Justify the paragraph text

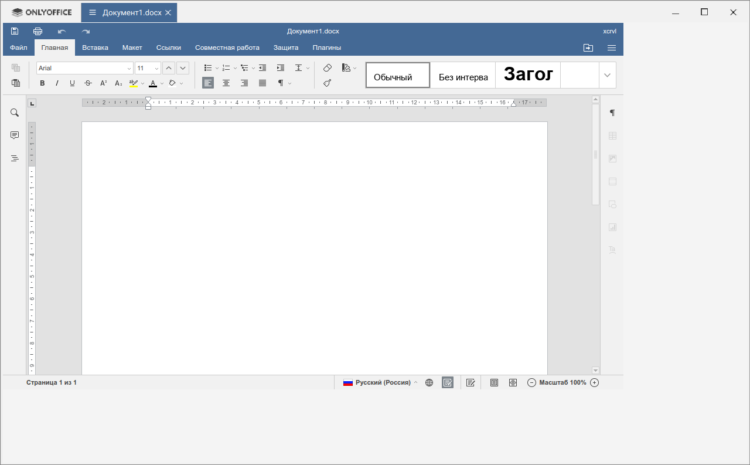(262, 83)
